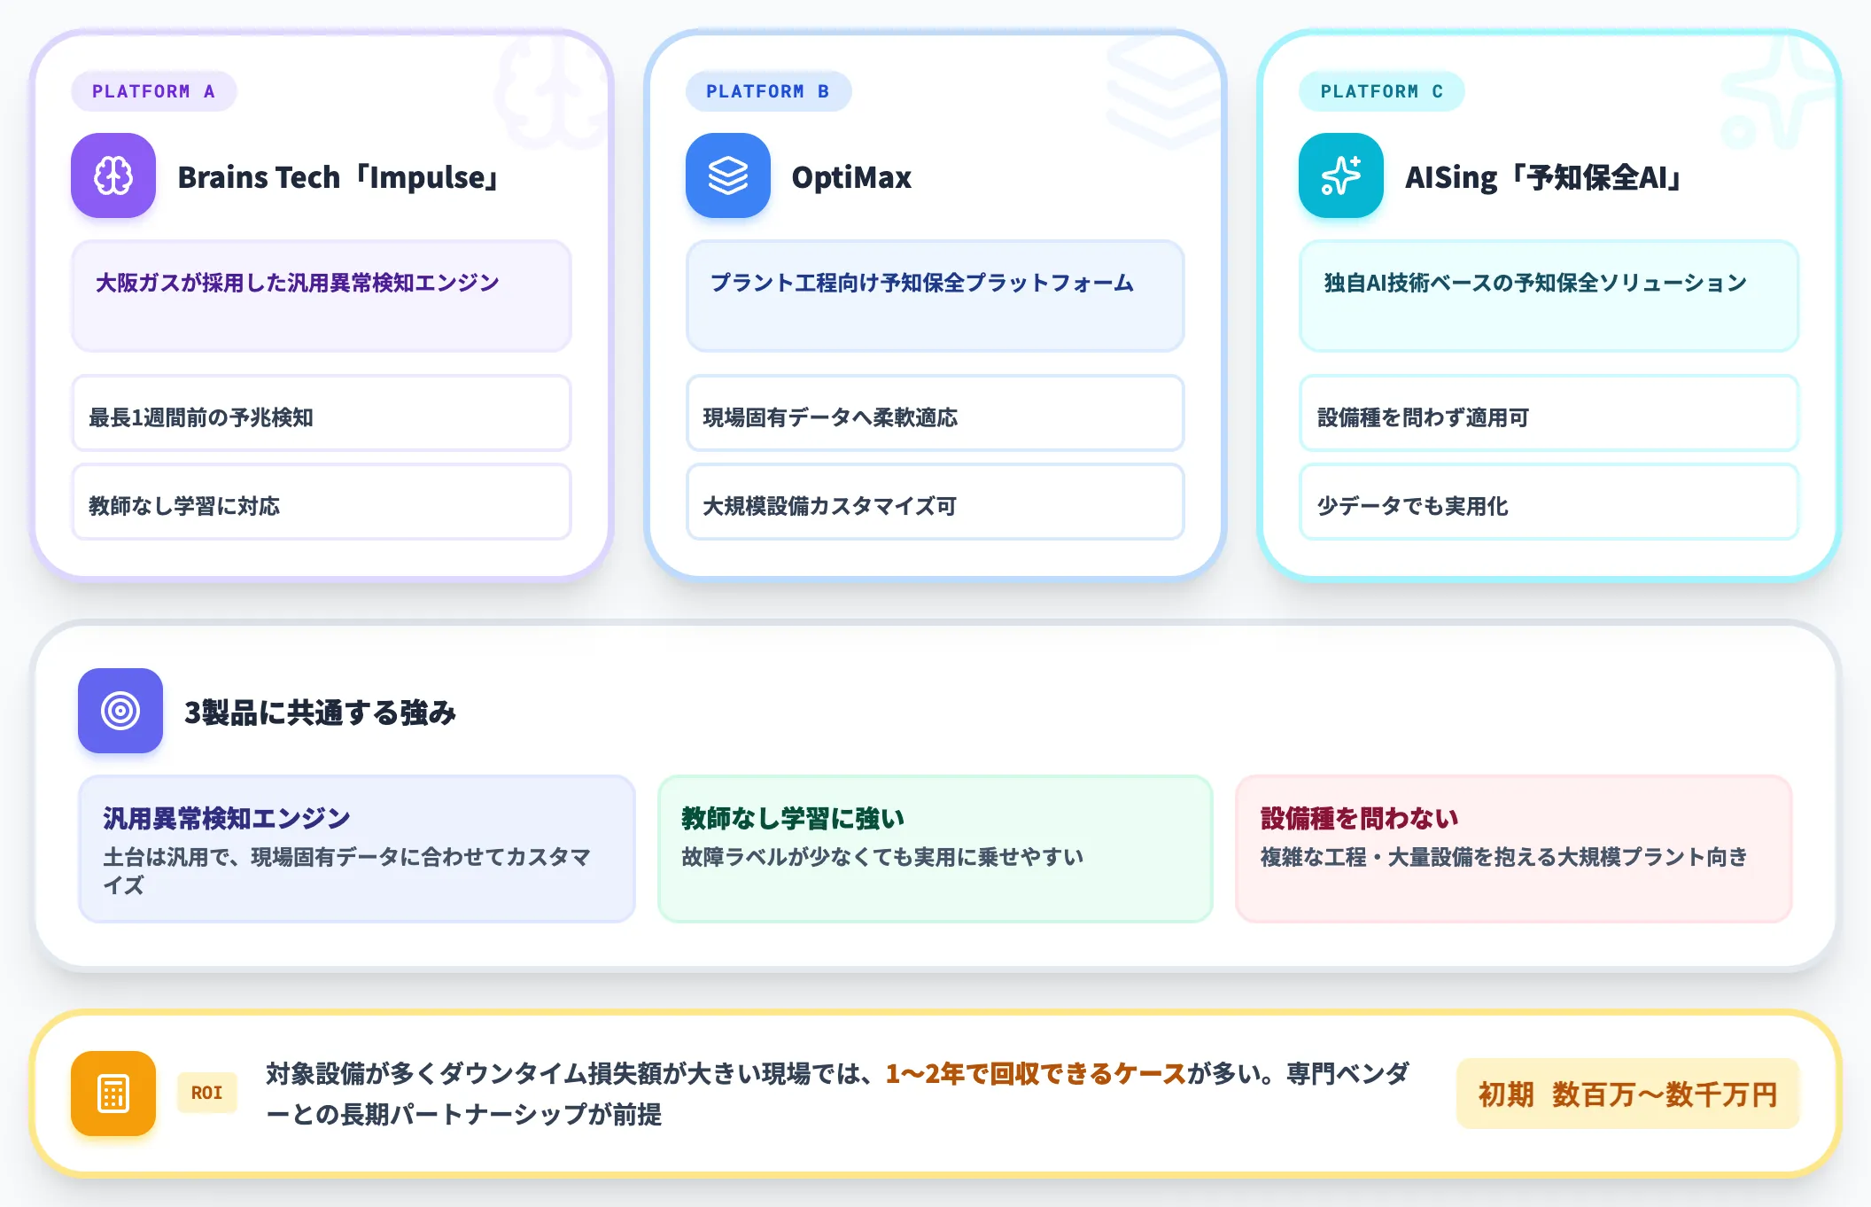
Task: Click the highlighted 1〜2年で回収できるケース text
Action: (1036, 1074)
